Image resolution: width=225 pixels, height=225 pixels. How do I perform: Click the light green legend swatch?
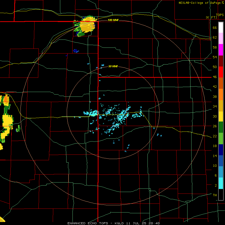(221, 138)
